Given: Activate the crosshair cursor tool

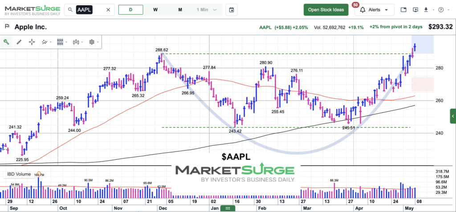Looking at the screenshot, I should click(32, 42).
